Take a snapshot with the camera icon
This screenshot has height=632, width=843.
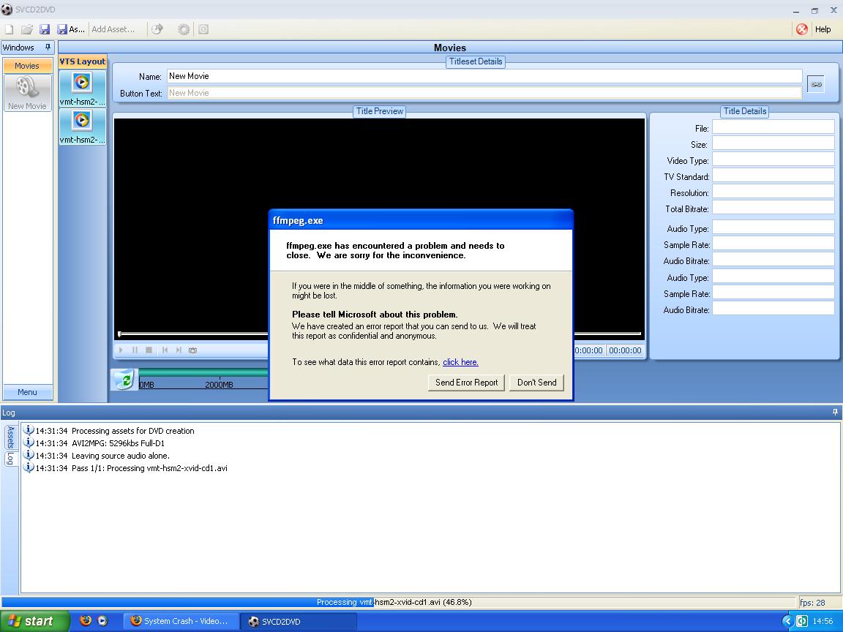tap(192, 350)
